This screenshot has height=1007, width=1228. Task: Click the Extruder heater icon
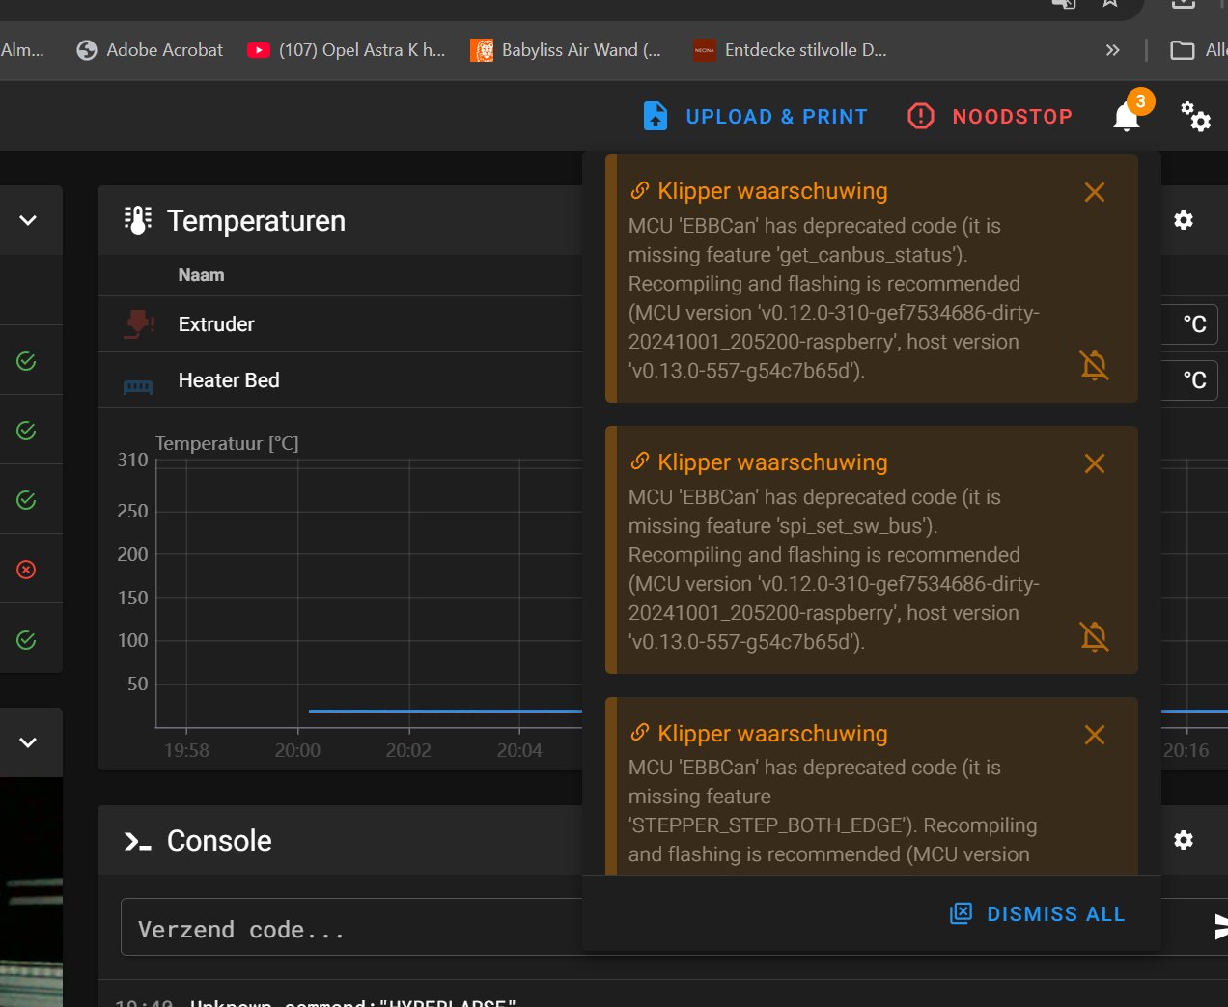point(139,324)
